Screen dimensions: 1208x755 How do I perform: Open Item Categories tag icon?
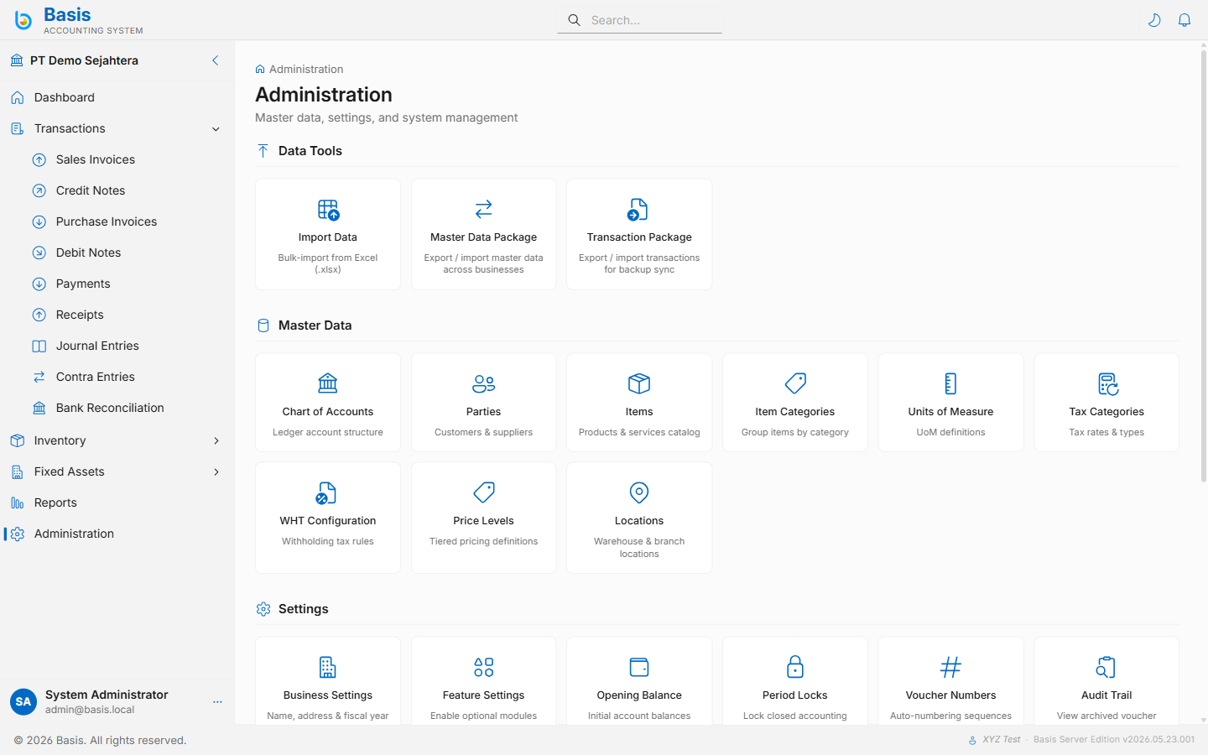coord(795,383)
